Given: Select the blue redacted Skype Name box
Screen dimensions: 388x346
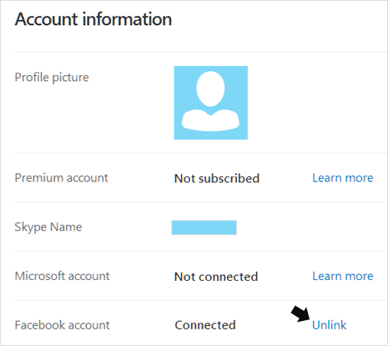Looking at the screenshot, I should click(x=204, y=227).
